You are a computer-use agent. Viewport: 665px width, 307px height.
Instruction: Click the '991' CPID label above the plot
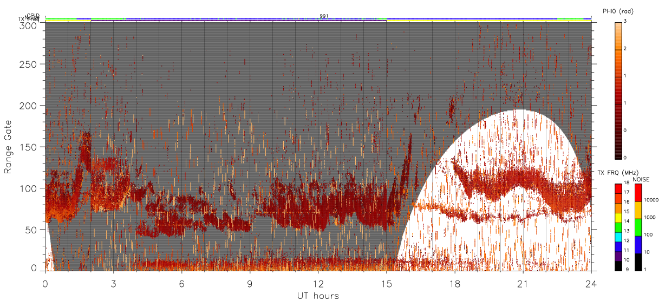324,16
